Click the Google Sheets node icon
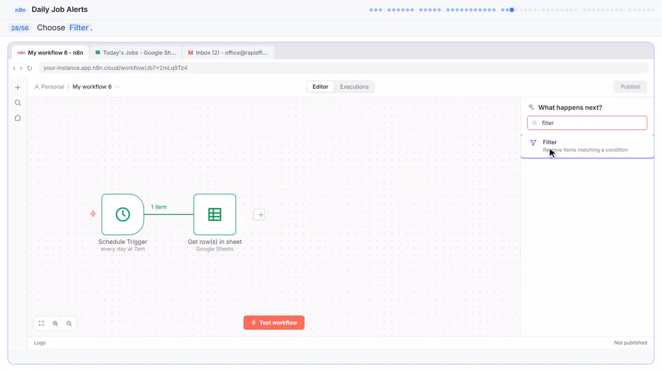662x372 pixels. coord(215,214)
